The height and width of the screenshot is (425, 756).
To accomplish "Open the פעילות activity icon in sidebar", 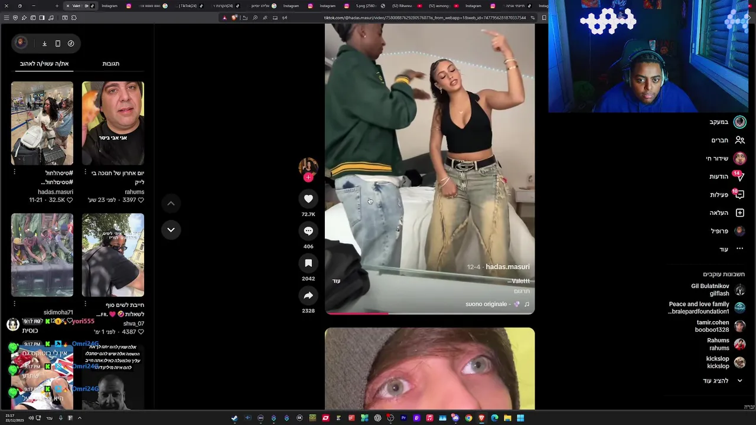I will tap(739, 195).
